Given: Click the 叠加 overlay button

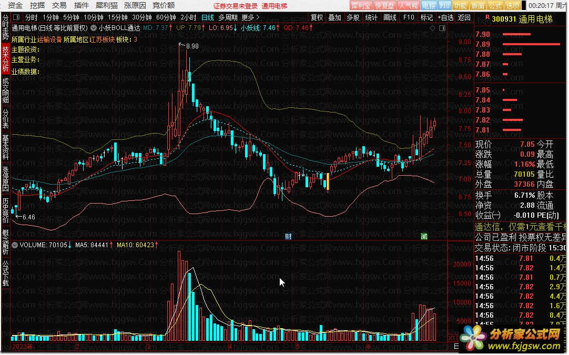Looking at the screenshot, I should [x=334, y=17].
